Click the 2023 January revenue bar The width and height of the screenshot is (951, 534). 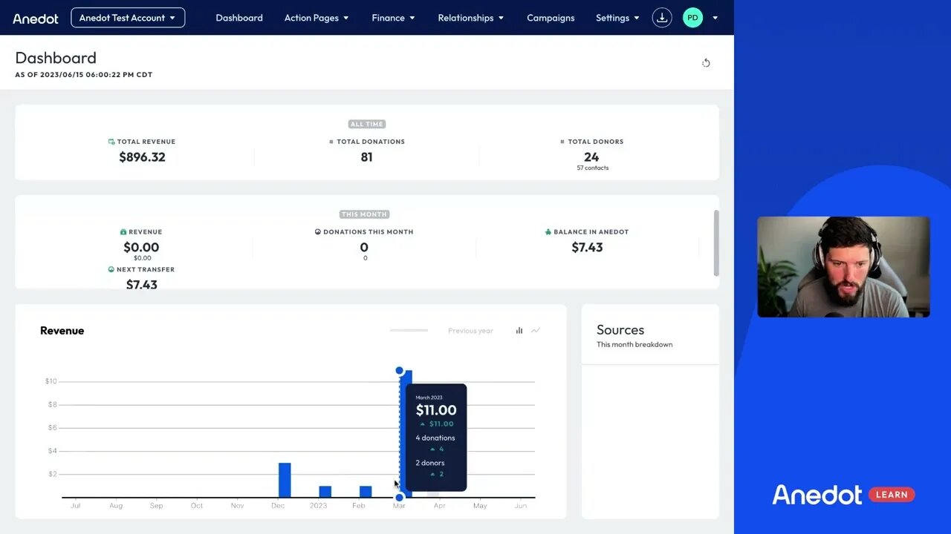[325, 492]
